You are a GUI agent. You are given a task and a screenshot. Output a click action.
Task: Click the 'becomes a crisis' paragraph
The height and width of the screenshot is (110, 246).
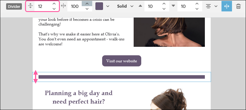click(76, 22)
